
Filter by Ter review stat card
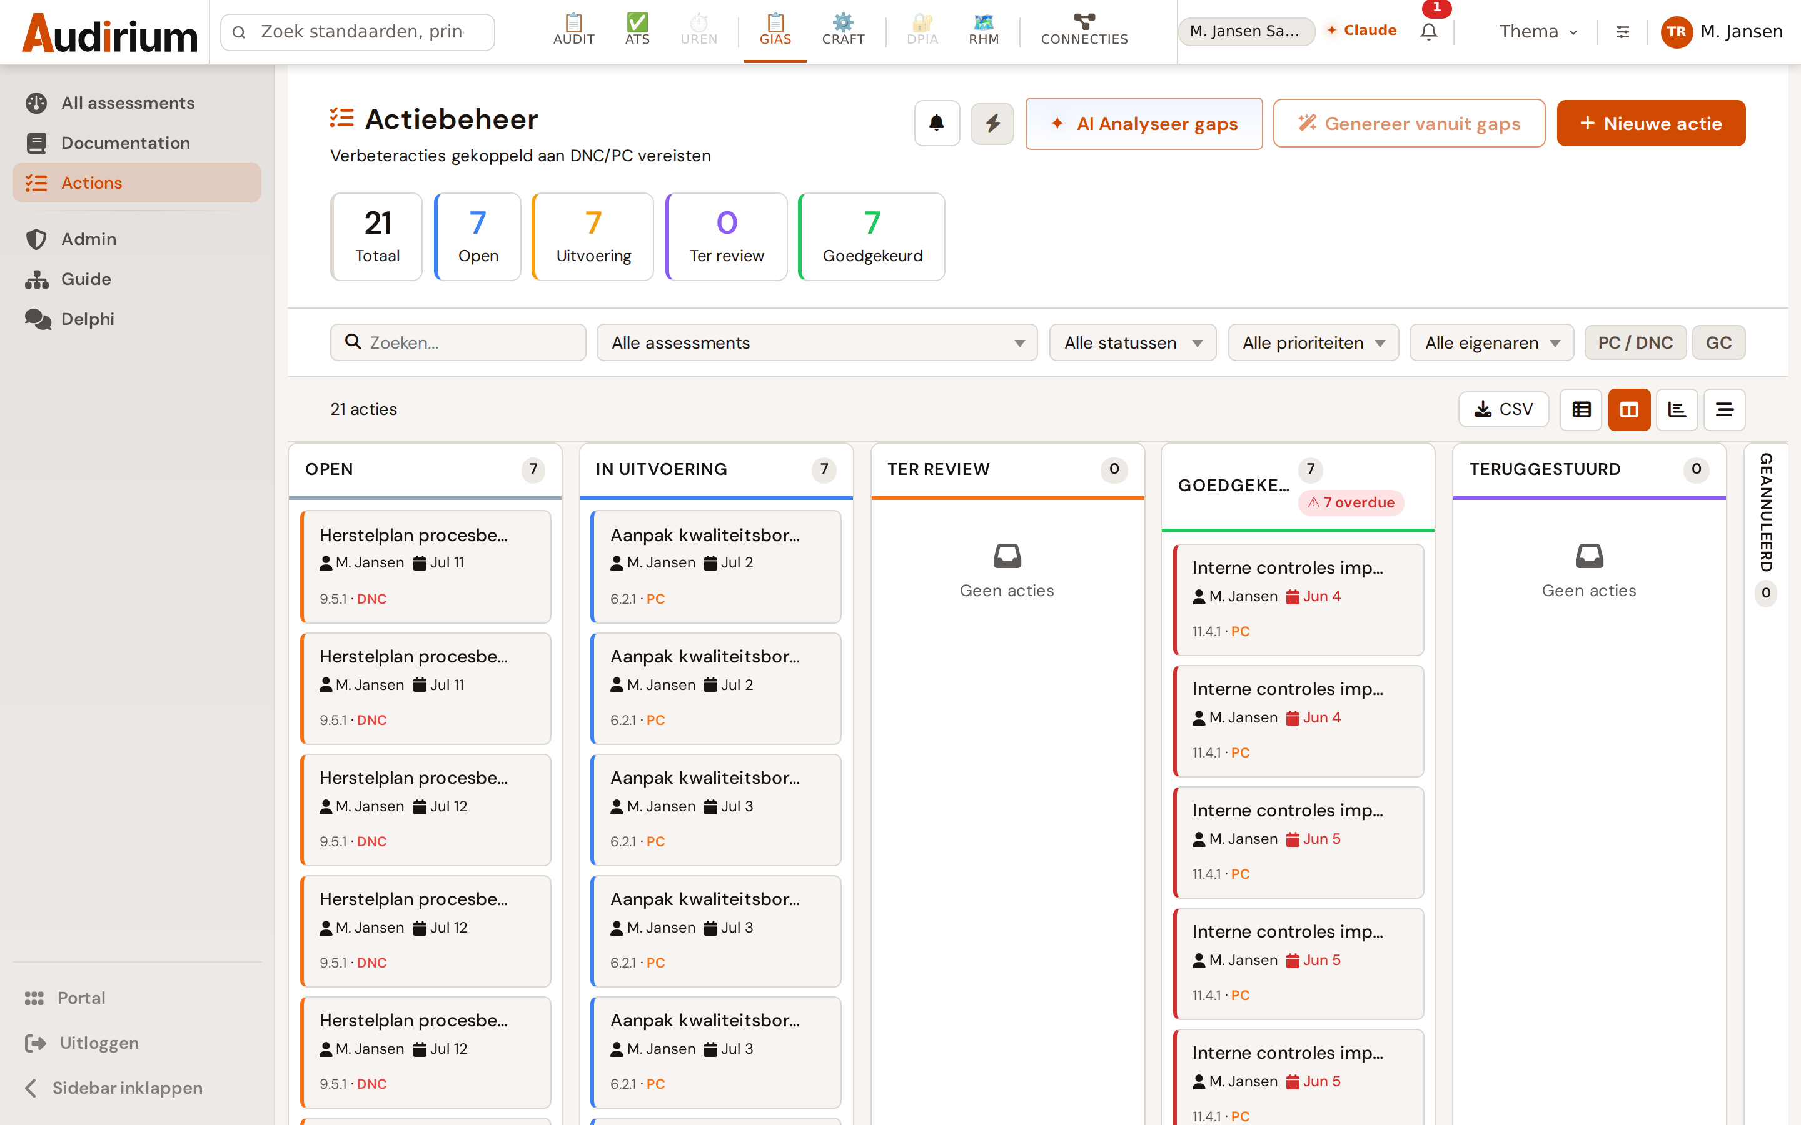pyautogui.click(x=725, y=237)
